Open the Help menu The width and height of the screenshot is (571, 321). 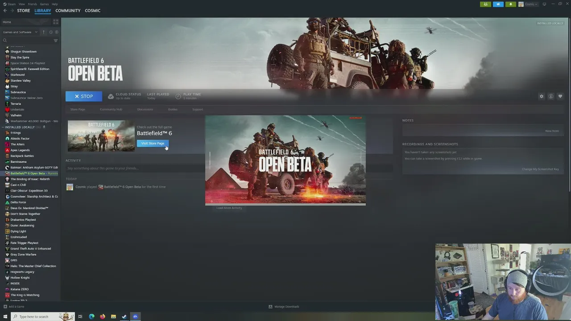tap(54, 4)
